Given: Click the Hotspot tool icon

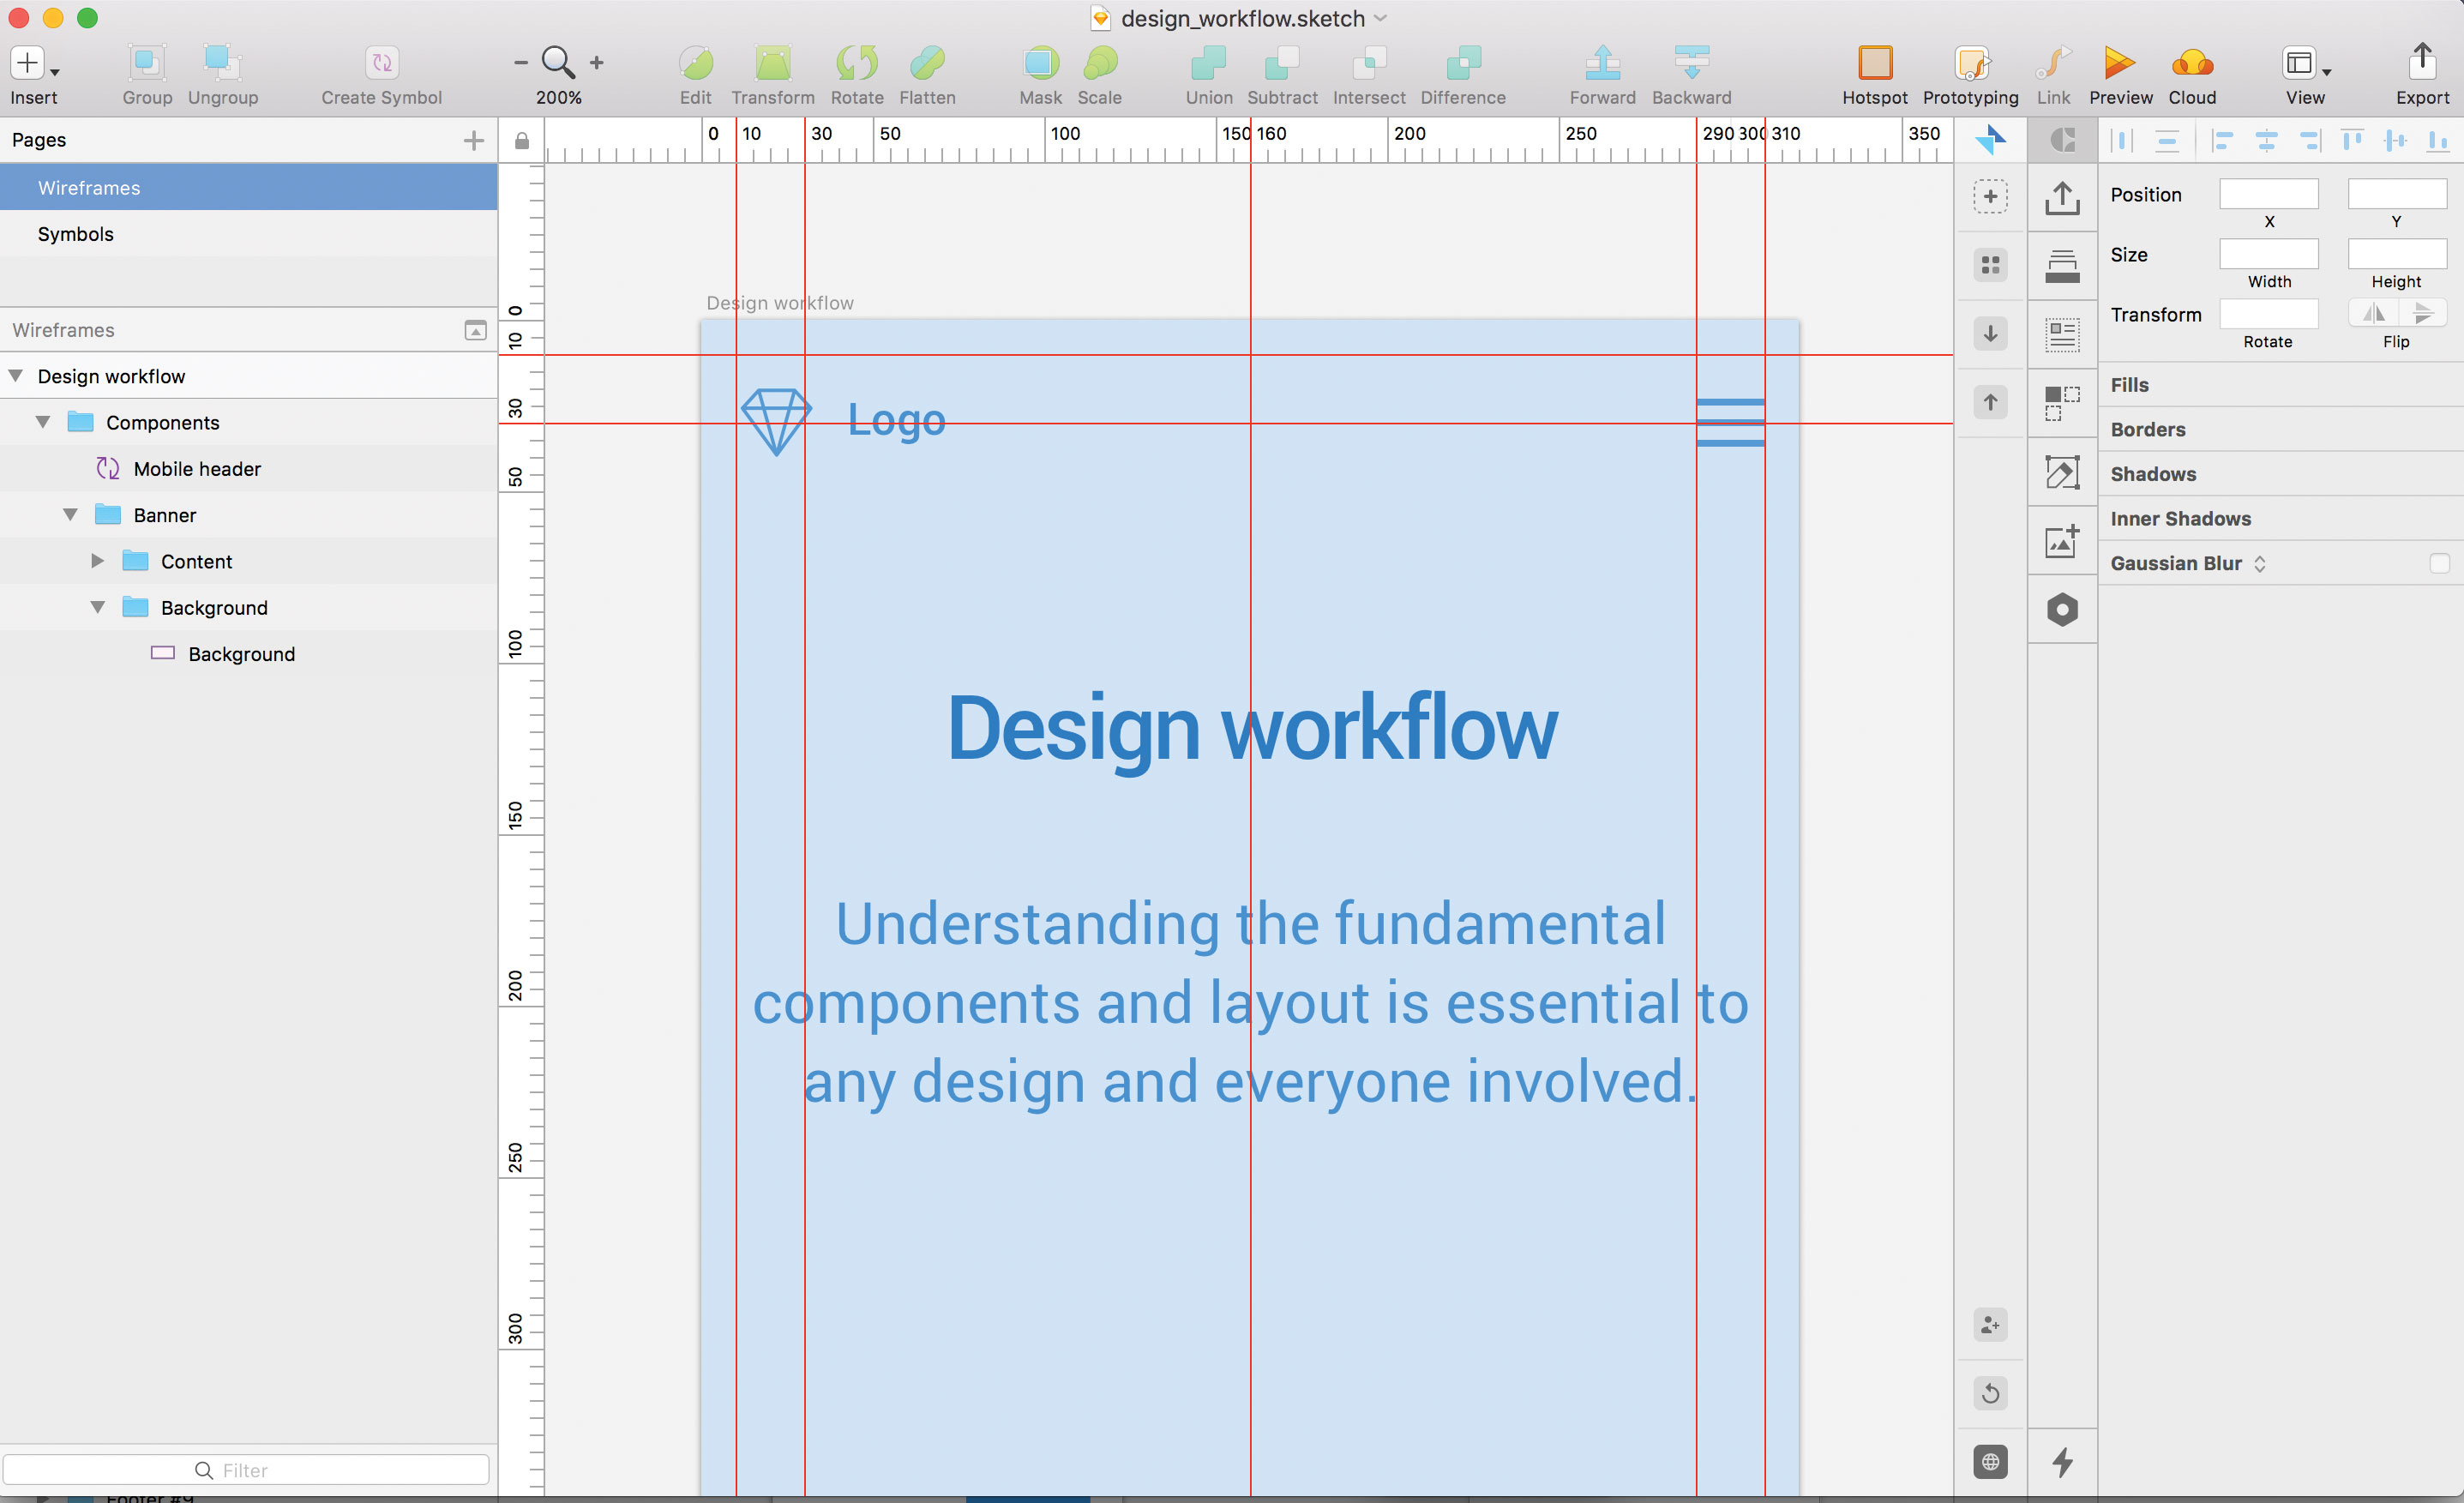Looking at the screenshot, I should [x=1874, y=63].
